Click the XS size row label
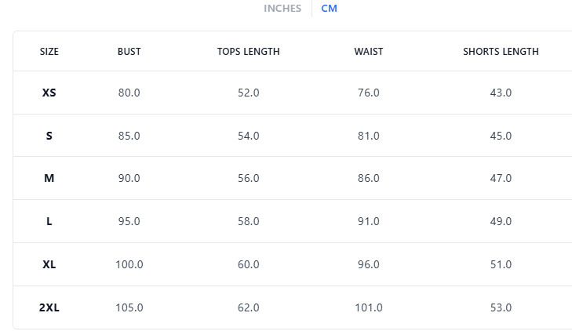The image size is (572, 331). tap(49, 93)
